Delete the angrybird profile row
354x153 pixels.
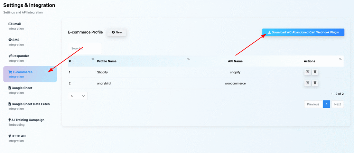(x=315, y=83)
